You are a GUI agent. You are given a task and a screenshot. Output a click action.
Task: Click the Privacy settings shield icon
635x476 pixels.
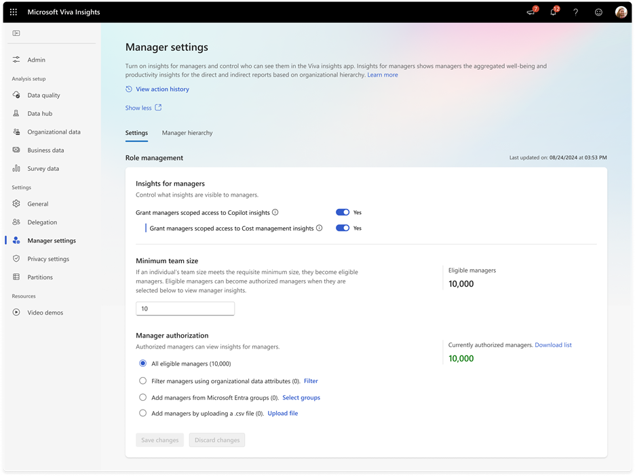click(x=16, y=258)
